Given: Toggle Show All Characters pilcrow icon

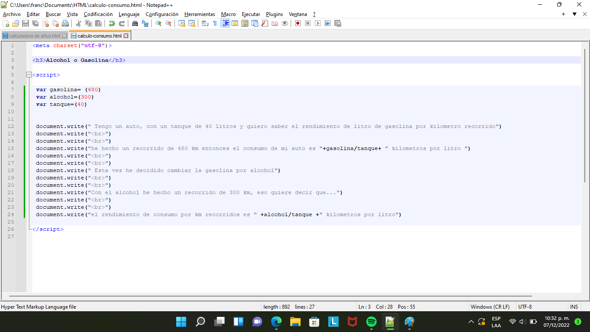Looking at the screenshot, I should pos(215,23).
